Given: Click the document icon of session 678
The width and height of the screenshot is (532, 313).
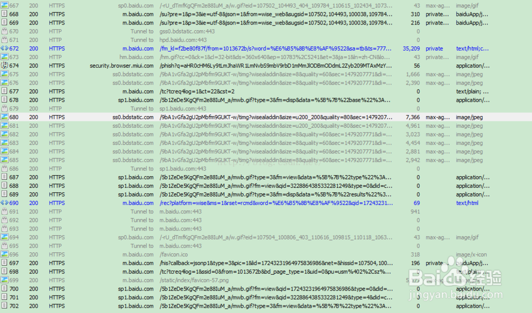Looking at the screenshot, I should coord(4,100).
